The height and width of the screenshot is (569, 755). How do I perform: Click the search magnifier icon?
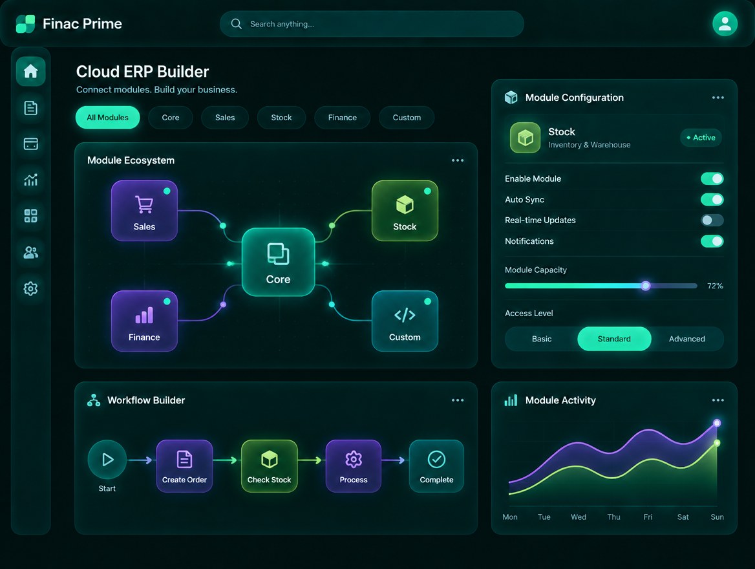coord(236,24)
